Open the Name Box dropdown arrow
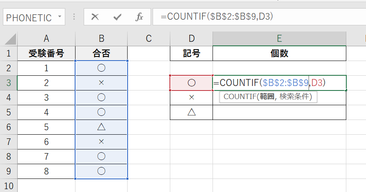This screenshot has height=192, width=366. point(60,17)
